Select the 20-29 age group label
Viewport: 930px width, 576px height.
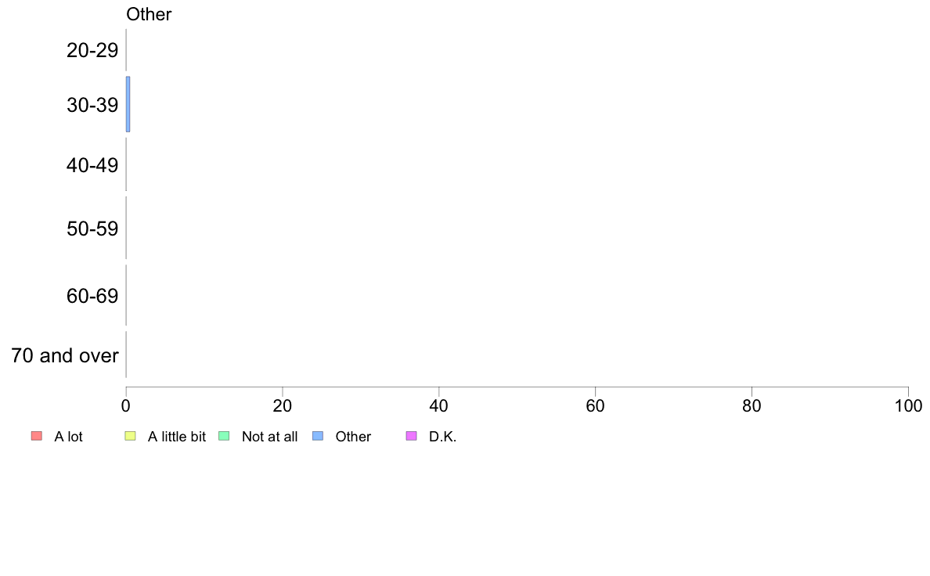coord(92,50)
